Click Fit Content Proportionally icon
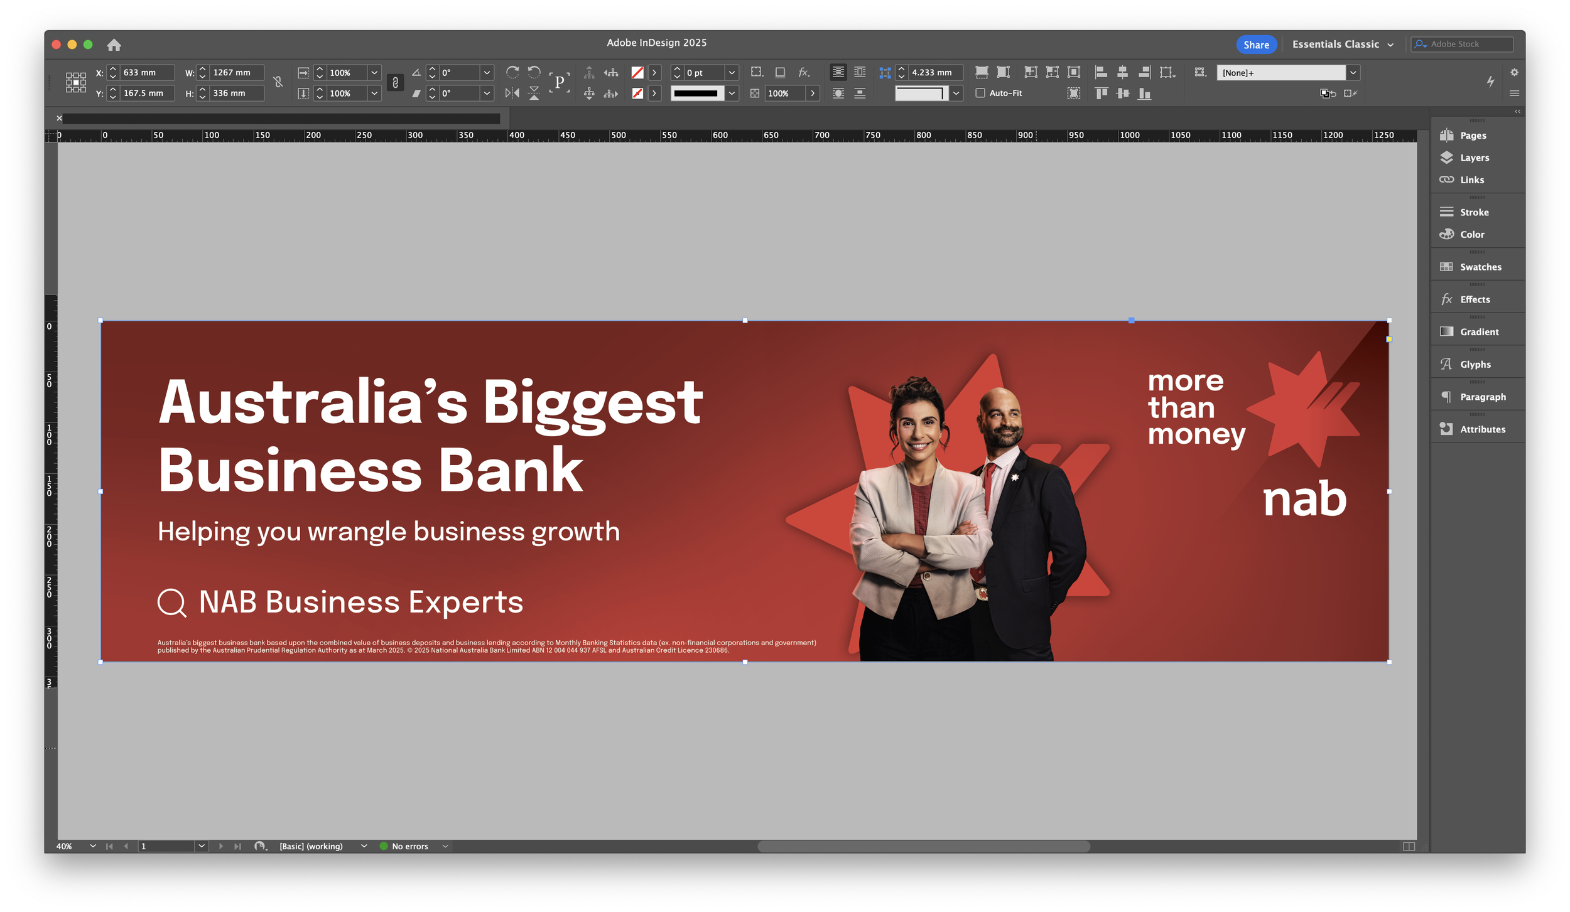The image size is (1570, 912). (x=1004, y=72)
